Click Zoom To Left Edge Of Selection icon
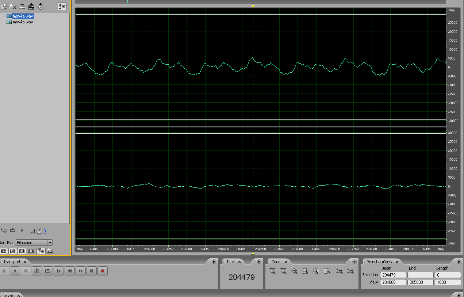The width and height of the screenshot is (464, 297). coord(316,271)
